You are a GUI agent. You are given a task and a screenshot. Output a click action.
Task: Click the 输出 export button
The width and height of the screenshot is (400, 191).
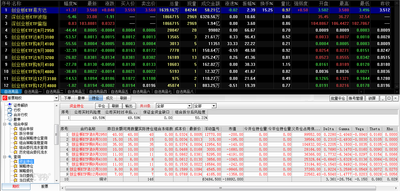[x=129, y=106]
